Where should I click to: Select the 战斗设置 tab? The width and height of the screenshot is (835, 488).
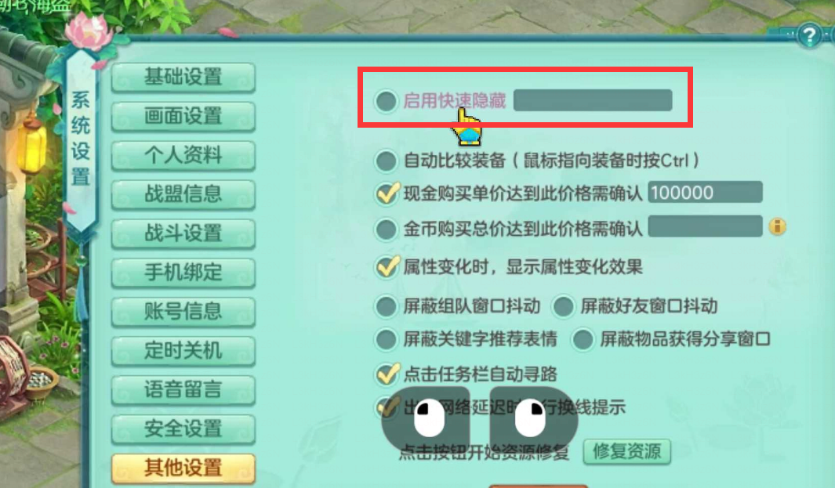pos(183,233)
